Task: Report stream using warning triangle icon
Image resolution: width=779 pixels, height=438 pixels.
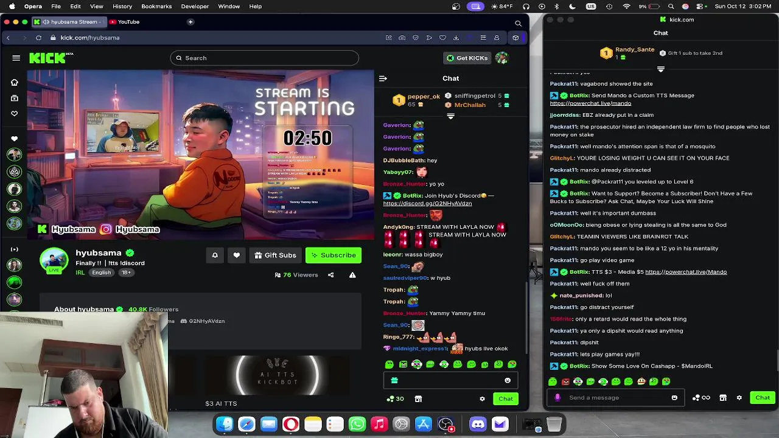Action: click(x=352, y=275)
